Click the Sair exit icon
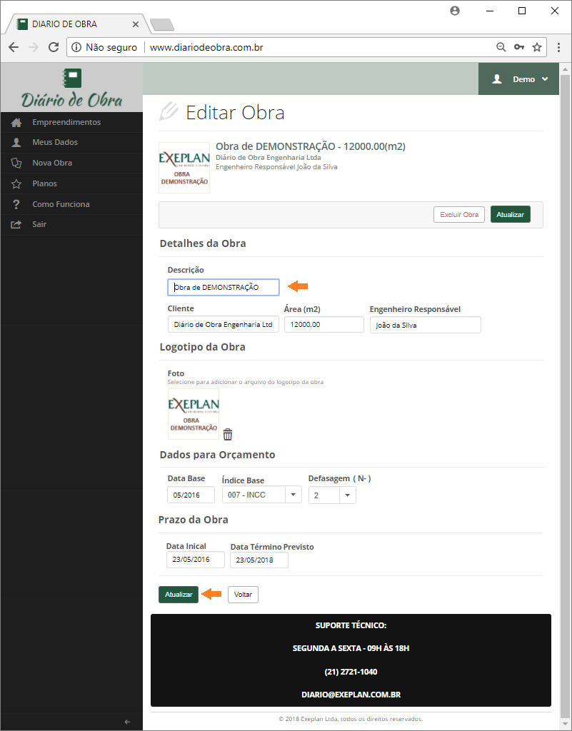Image resolution: width=572 pixels, height=731 pixels. pos(16,225)
